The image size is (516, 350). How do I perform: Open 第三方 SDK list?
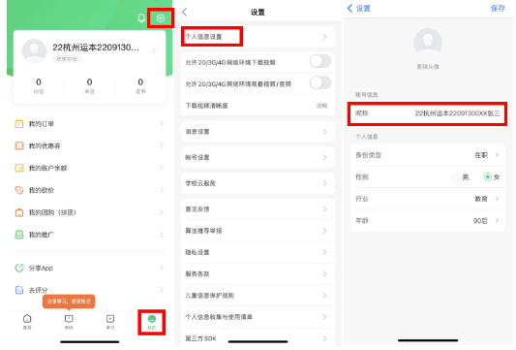pos(258,338)
